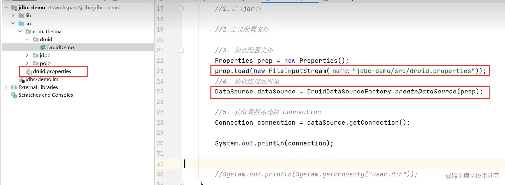The height and width of the screenshot is (185, 505).
Task: Click the lib folder icon
Action: (x=21, y=15)
